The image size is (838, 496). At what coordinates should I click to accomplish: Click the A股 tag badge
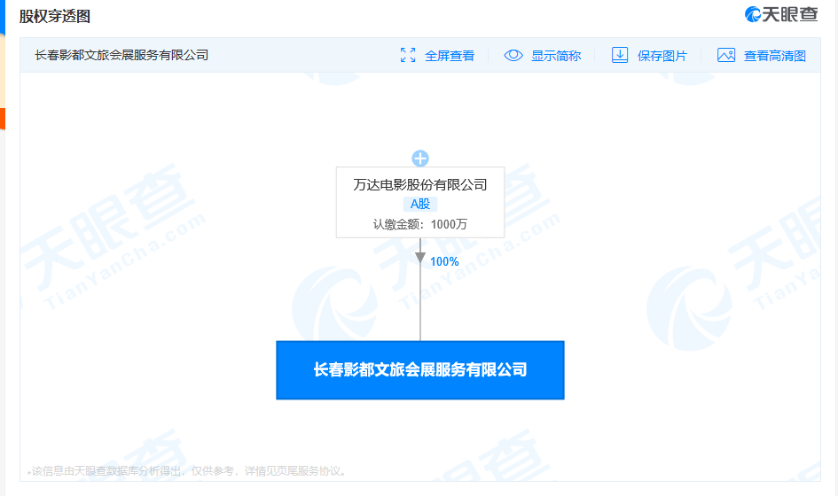(x=420, y=204)
